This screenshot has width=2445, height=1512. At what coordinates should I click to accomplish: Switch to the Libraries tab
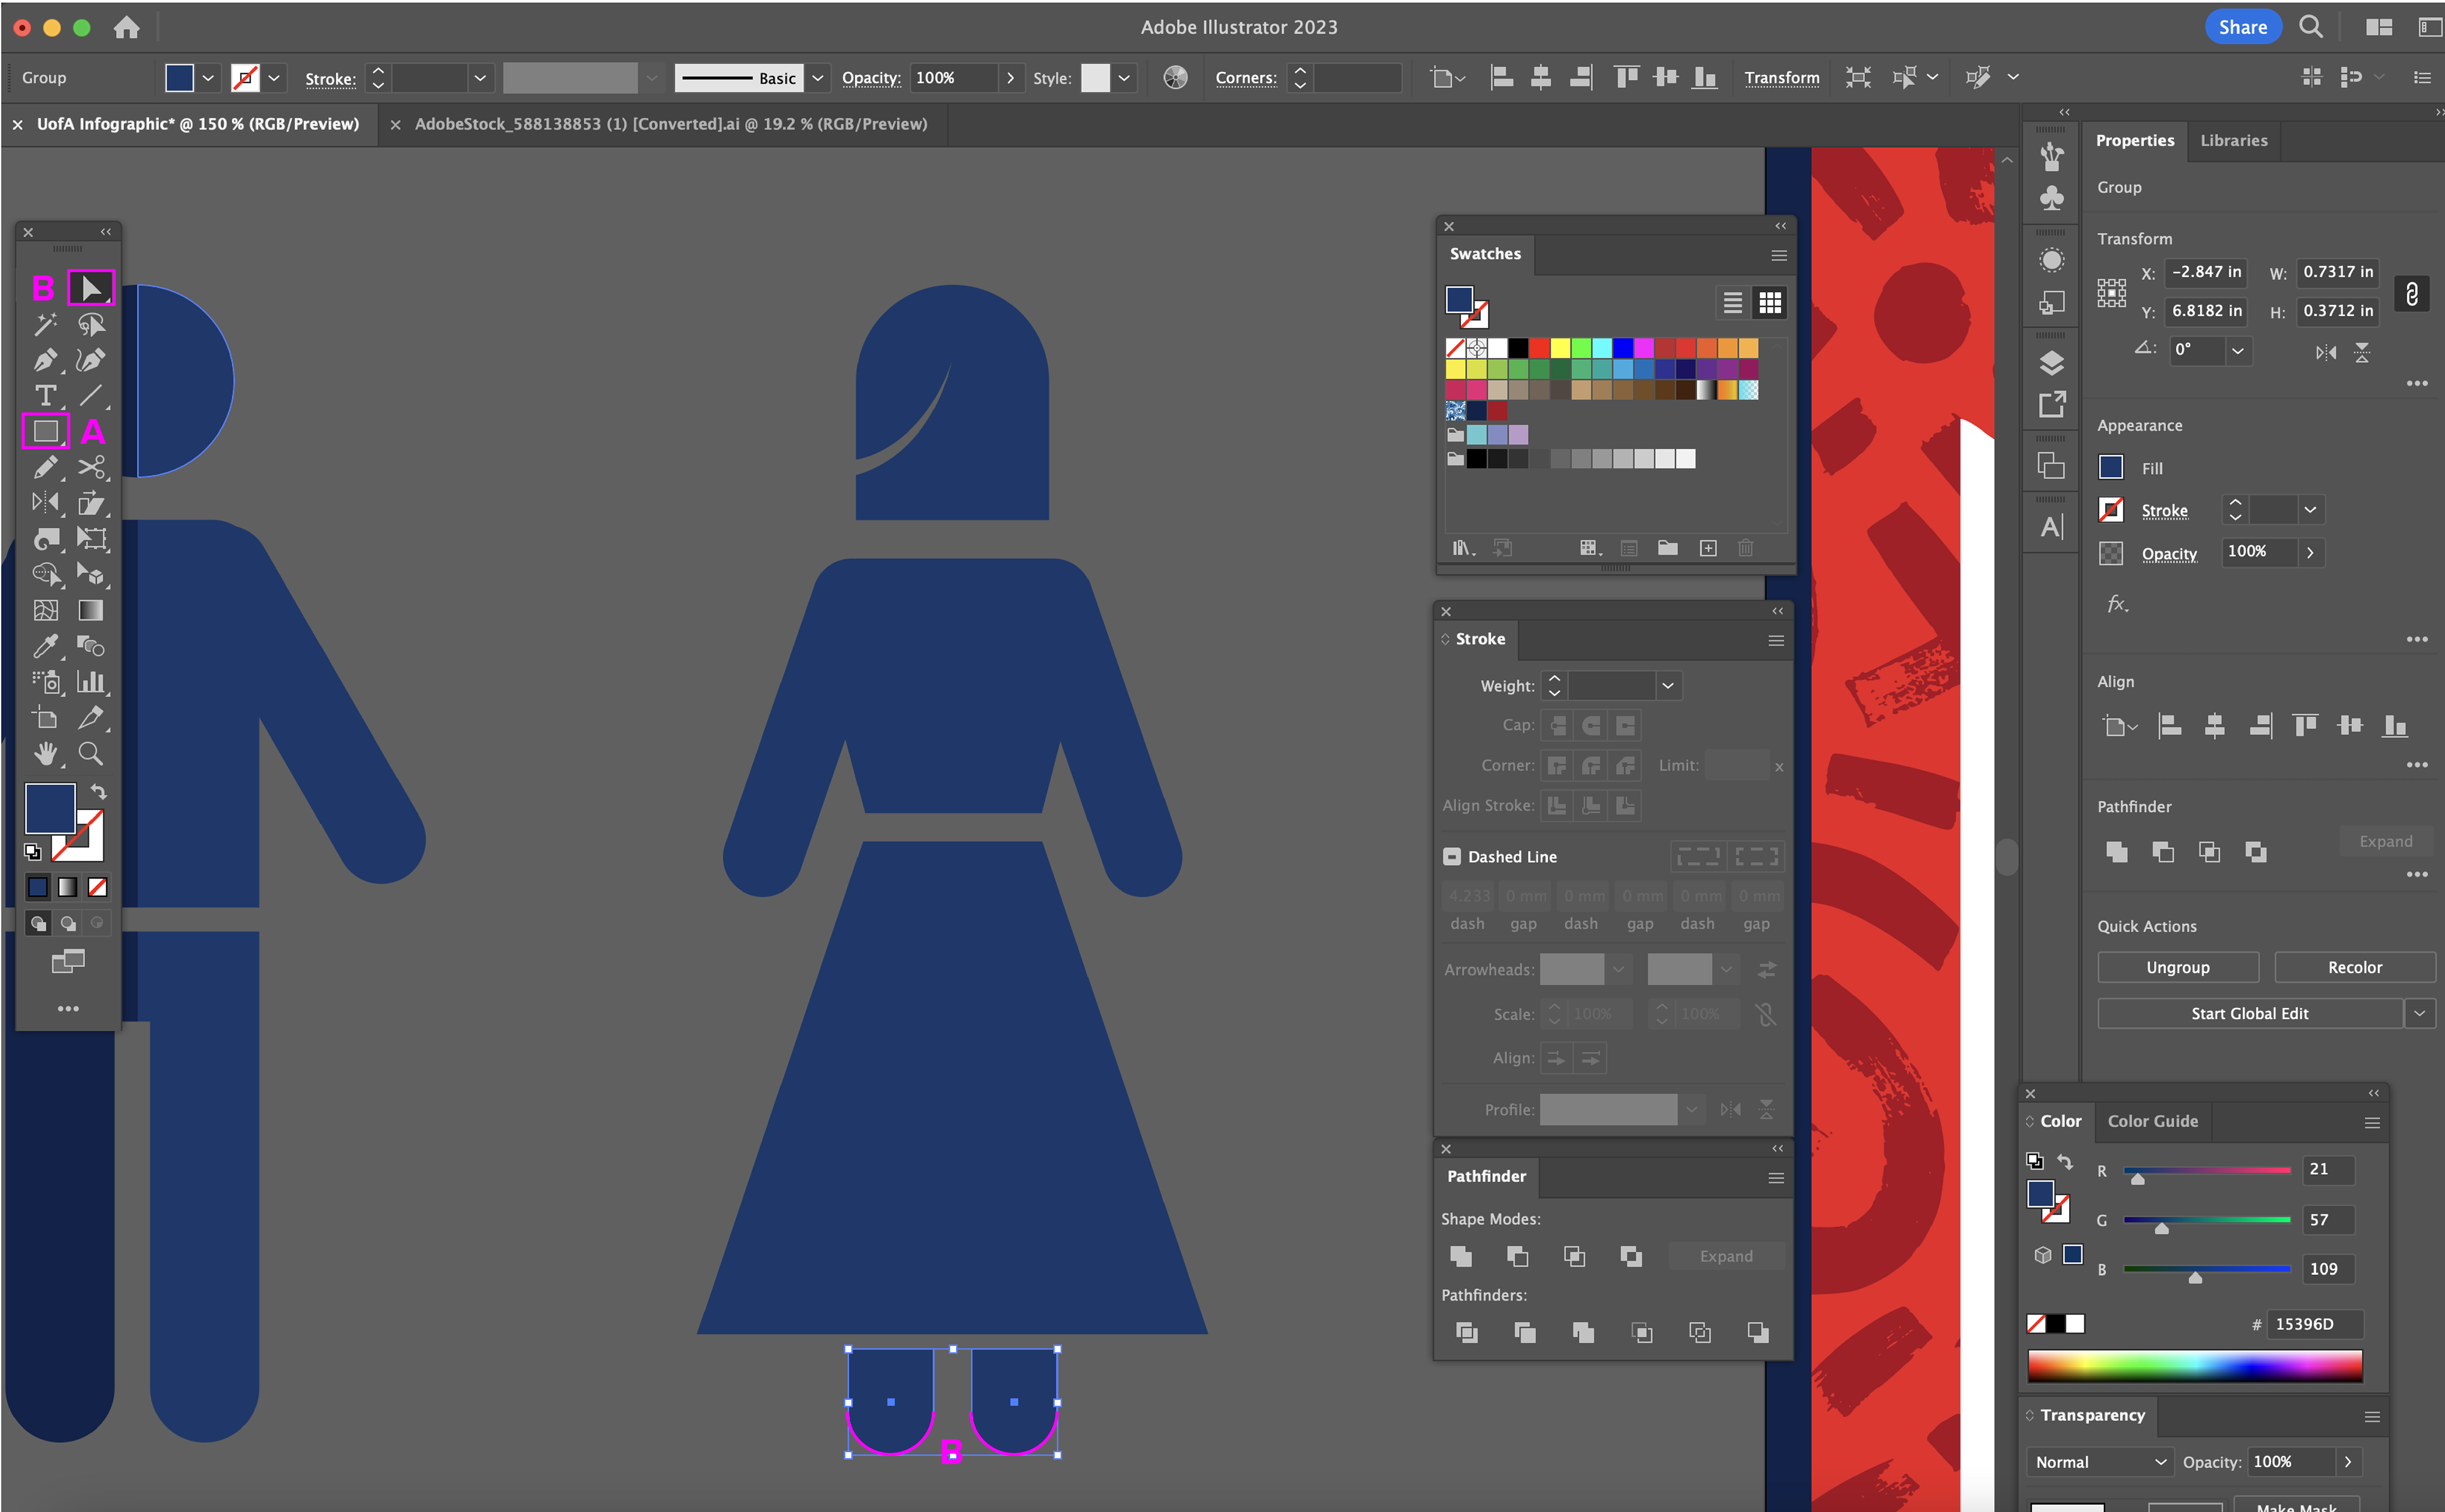tap(2233, 141)
